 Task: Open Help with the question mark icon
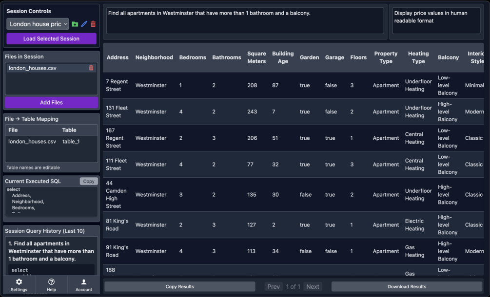click(51, 285)
